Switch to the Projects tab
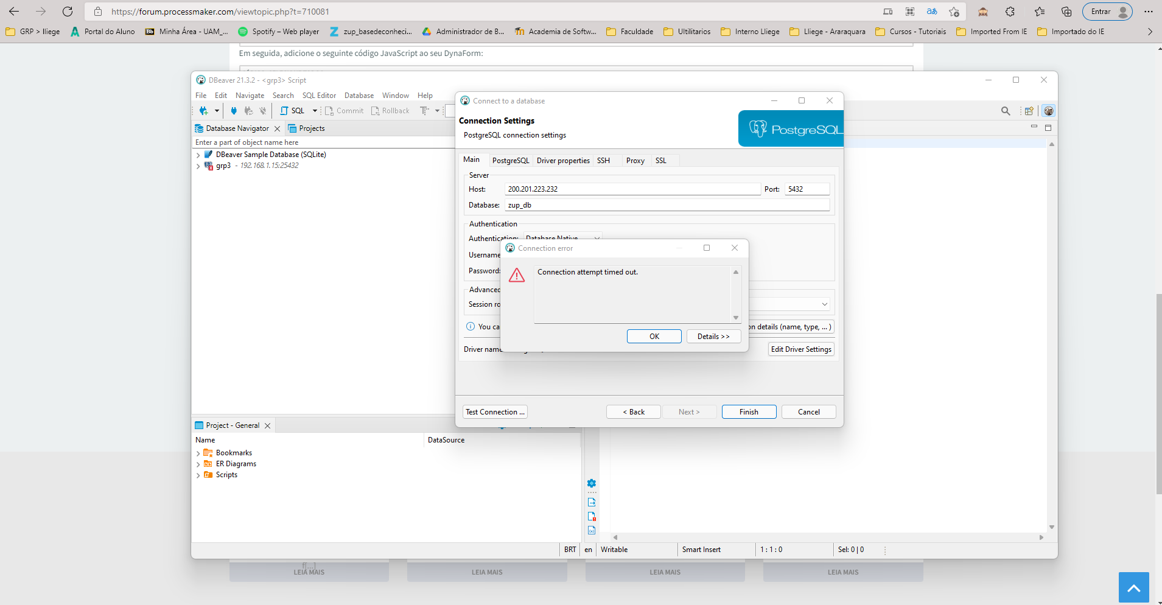 (x=312, y=128)
